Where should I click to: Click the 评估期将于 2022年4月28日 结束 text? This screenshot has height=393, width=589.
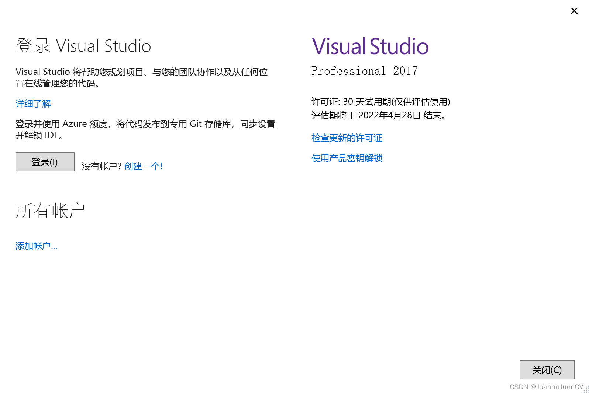click(x=380, y=115)
